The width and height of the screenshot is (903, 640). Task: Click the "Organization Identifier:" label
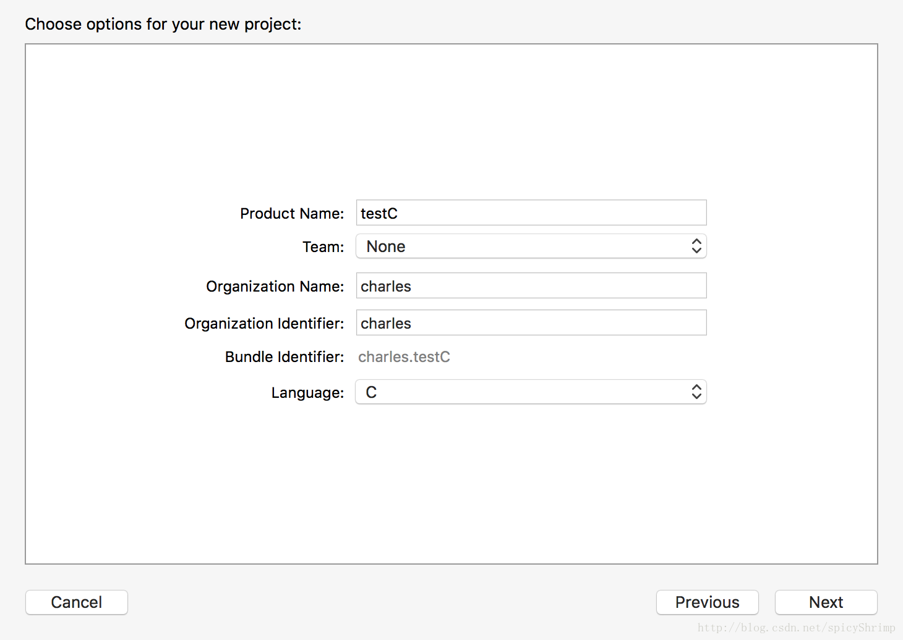coord(264,324)
